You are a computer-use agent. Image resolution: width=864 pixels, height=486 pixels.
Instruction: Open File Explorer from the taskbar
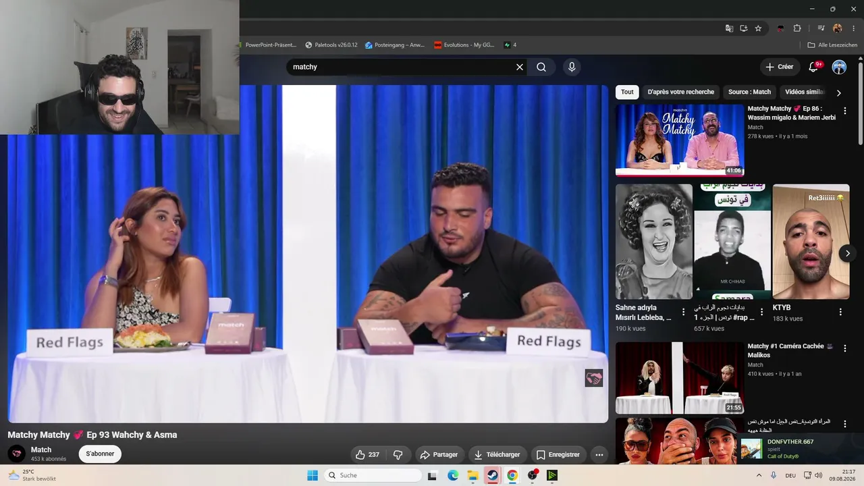point(473,475)
